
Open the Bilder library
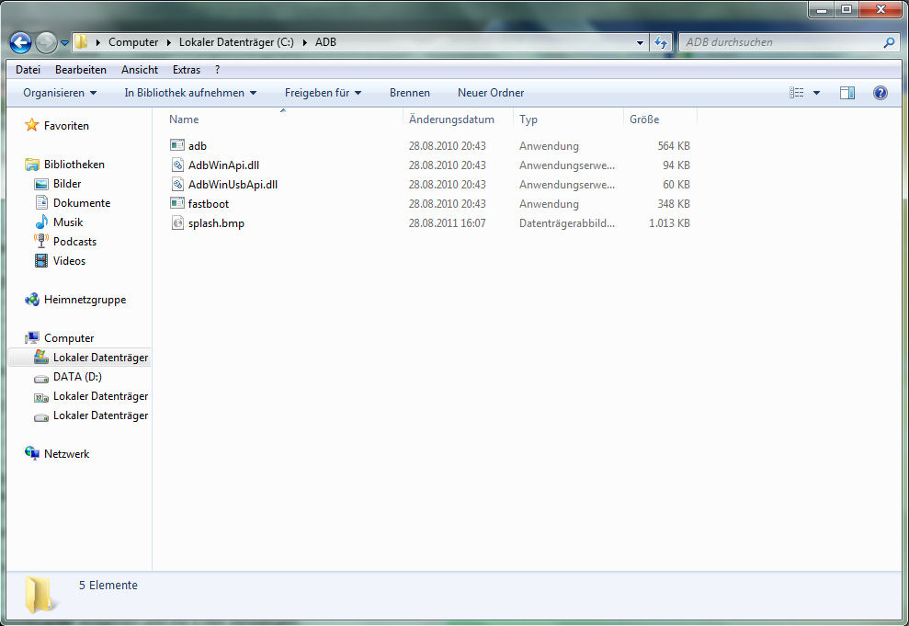pos(67,184)
